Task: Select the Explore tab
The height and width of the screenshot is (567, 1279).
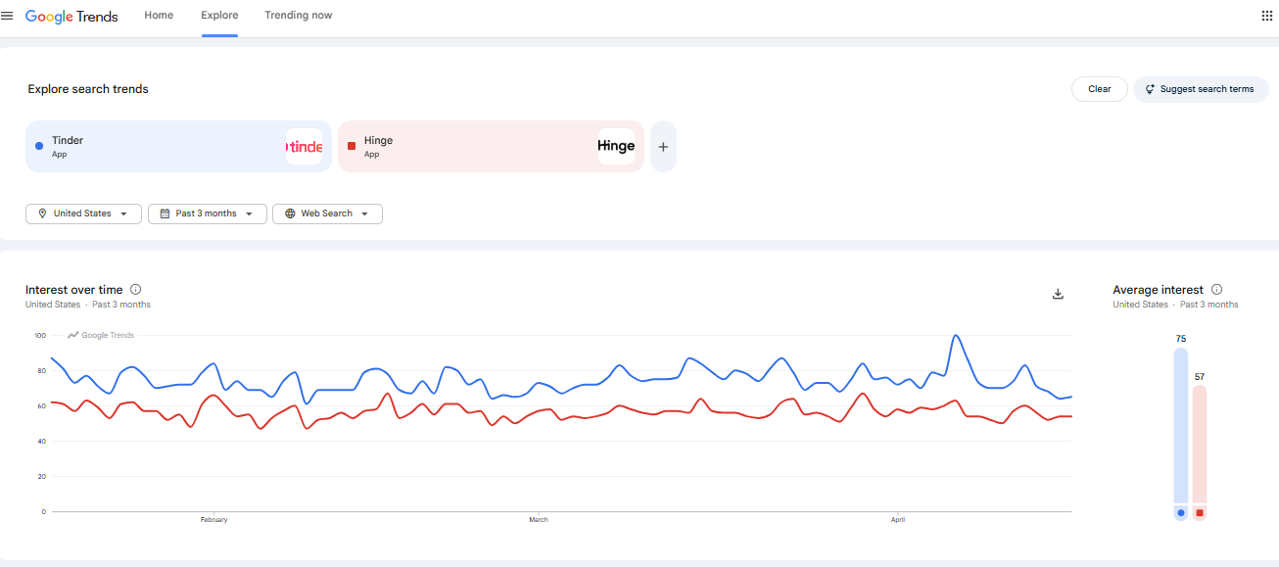Action: (219, 16)
